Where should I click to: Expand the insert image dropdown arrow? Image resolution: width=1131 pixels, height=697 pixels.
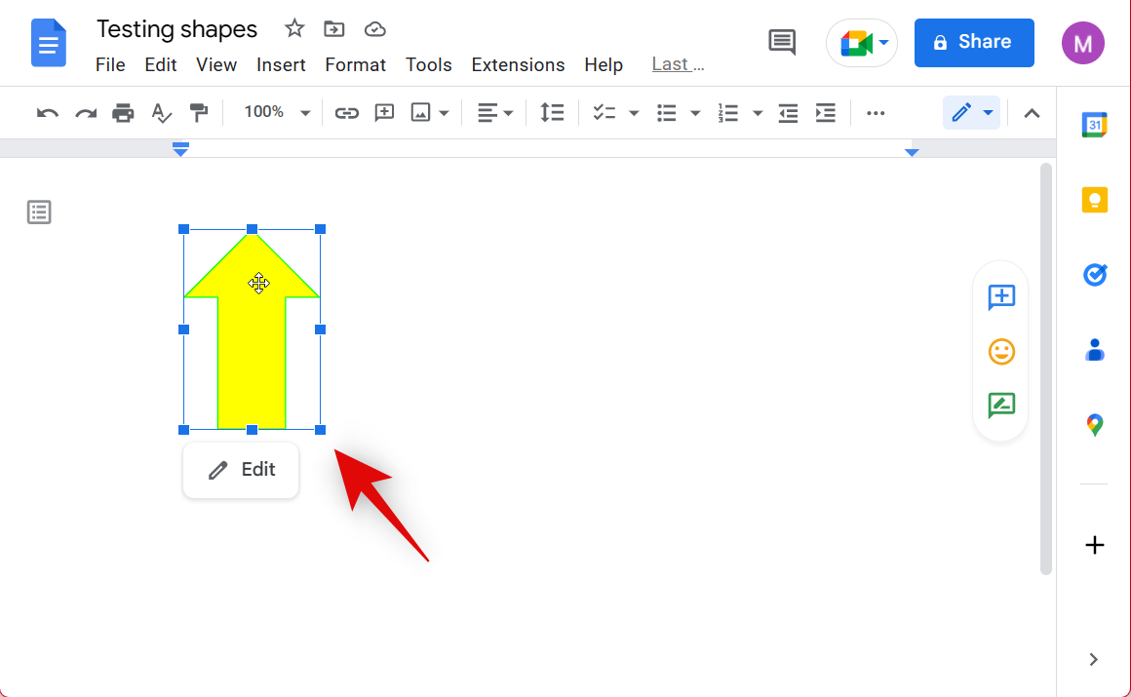click(x=445, y=113)
